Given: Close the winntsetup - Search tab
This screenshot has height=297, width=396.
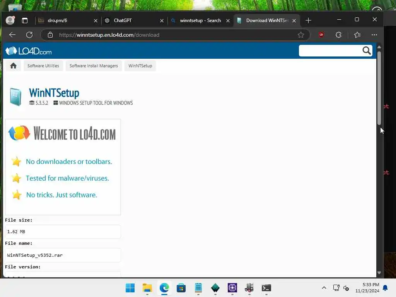Looking at the screenshot, I should (228, 21).
